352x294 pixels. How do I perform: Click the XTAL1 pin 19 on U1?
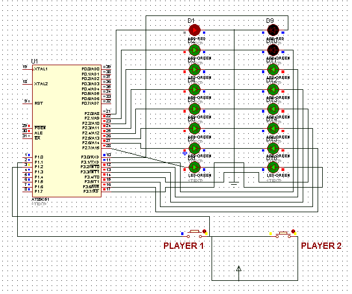pyautogui.click(x=25, y=69)
